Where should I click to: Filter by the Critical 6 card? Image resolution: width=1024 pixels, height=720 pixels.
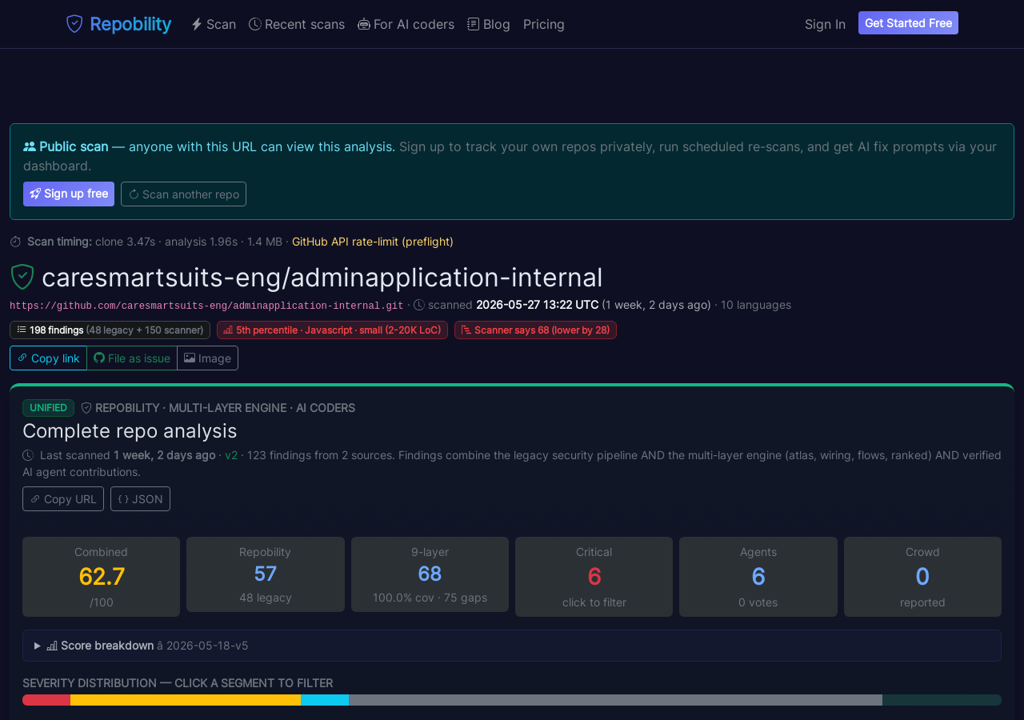594,577
